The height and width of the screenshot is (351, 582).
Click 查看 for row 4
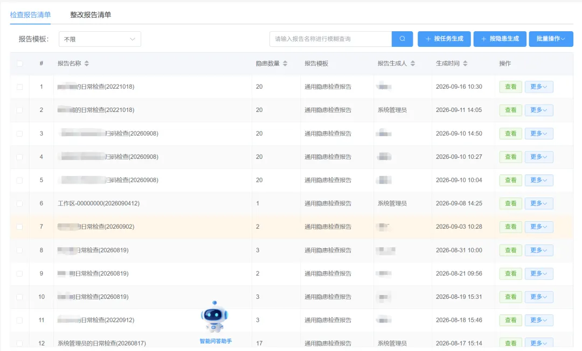click(511, 157)
